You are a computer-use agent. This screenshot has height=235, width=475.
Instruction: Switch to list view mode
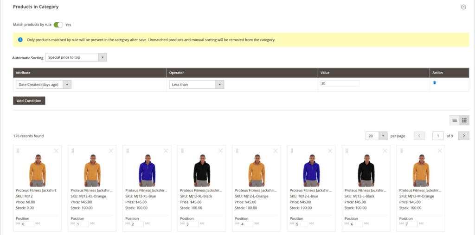tap(455, 120)
